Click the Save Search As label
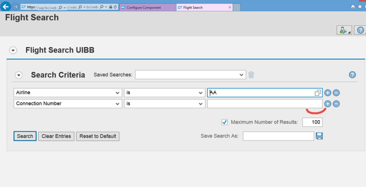Viewport: 366px width, 187px height. 220,136
